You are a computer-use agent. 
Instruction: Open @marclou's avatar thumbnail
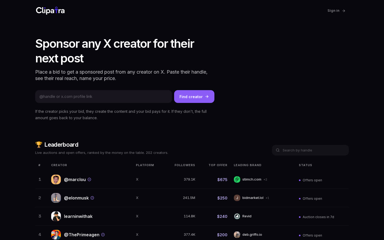[x=56, y=179]
